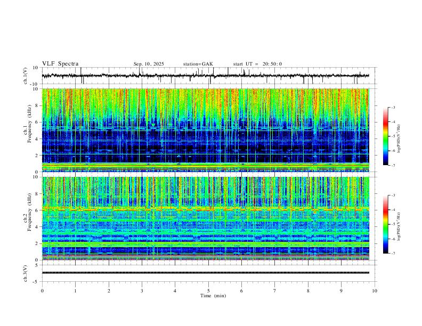Viewport: 422px width, 326px height.
Task: Click time axis tick label "6"
Action: point(241,291)
